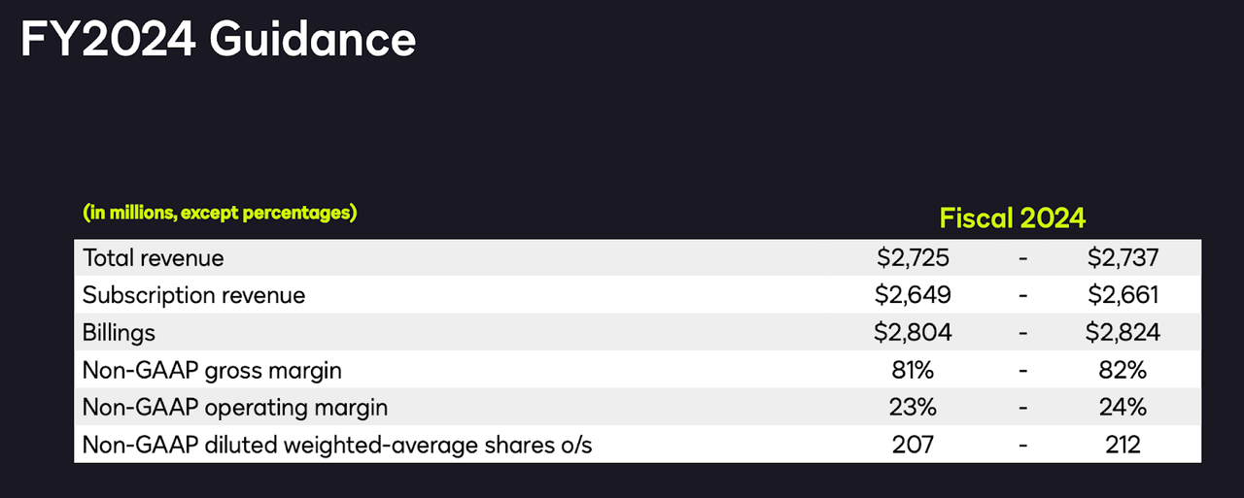Select the $2,661 subscription revenue value
The width and height of the screenshot is (1244, 498).
pyautogui.click(x=1123, y=295)
